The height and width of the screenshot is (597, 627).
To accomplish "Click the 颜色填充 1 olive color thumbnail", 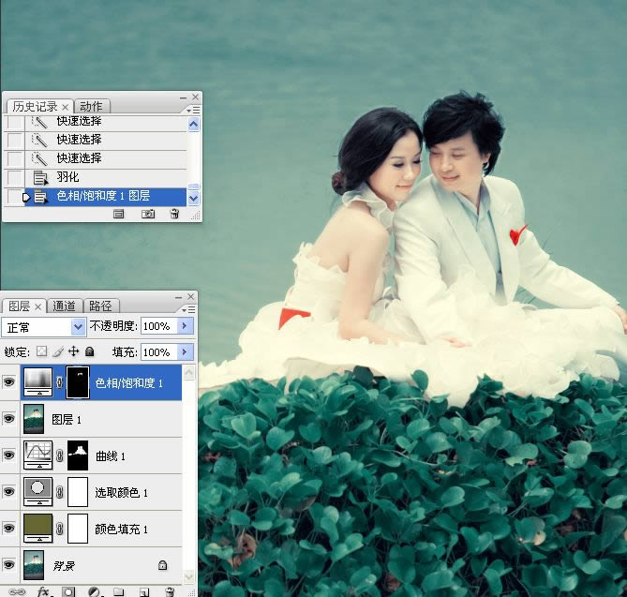I will (x=38, y=529).
